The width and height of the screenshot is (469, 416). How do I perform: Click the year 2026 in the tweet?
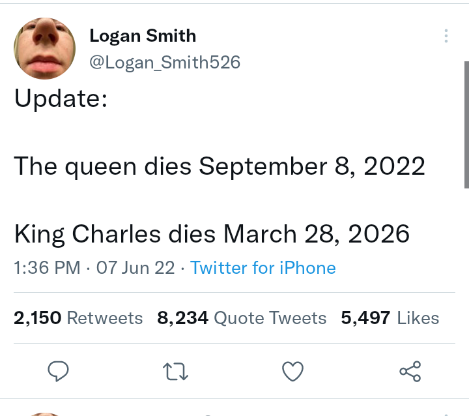pos(378,233)
